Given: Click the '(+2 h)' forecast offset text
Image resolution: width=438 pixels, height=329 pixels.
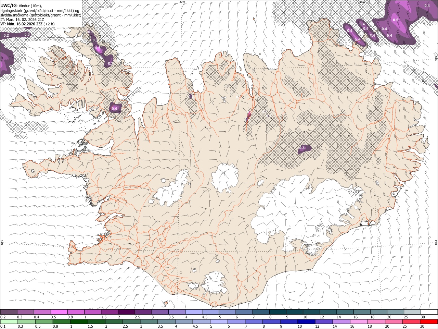Looking at the screenshot, I should coord(49,24).
